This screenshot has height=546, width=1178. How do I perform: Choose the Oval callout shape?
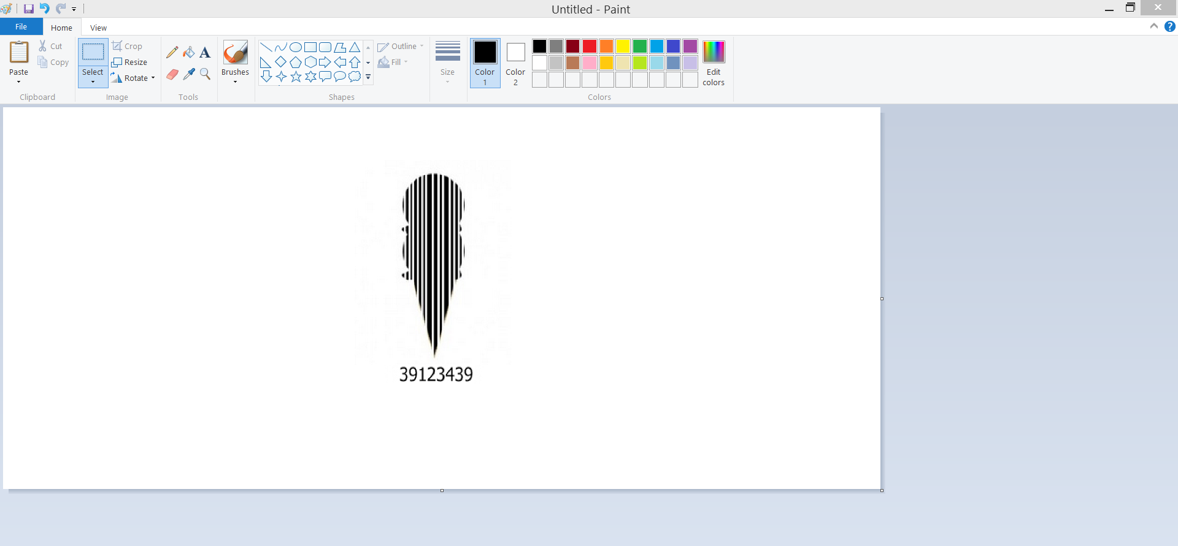tap(340, 77)
